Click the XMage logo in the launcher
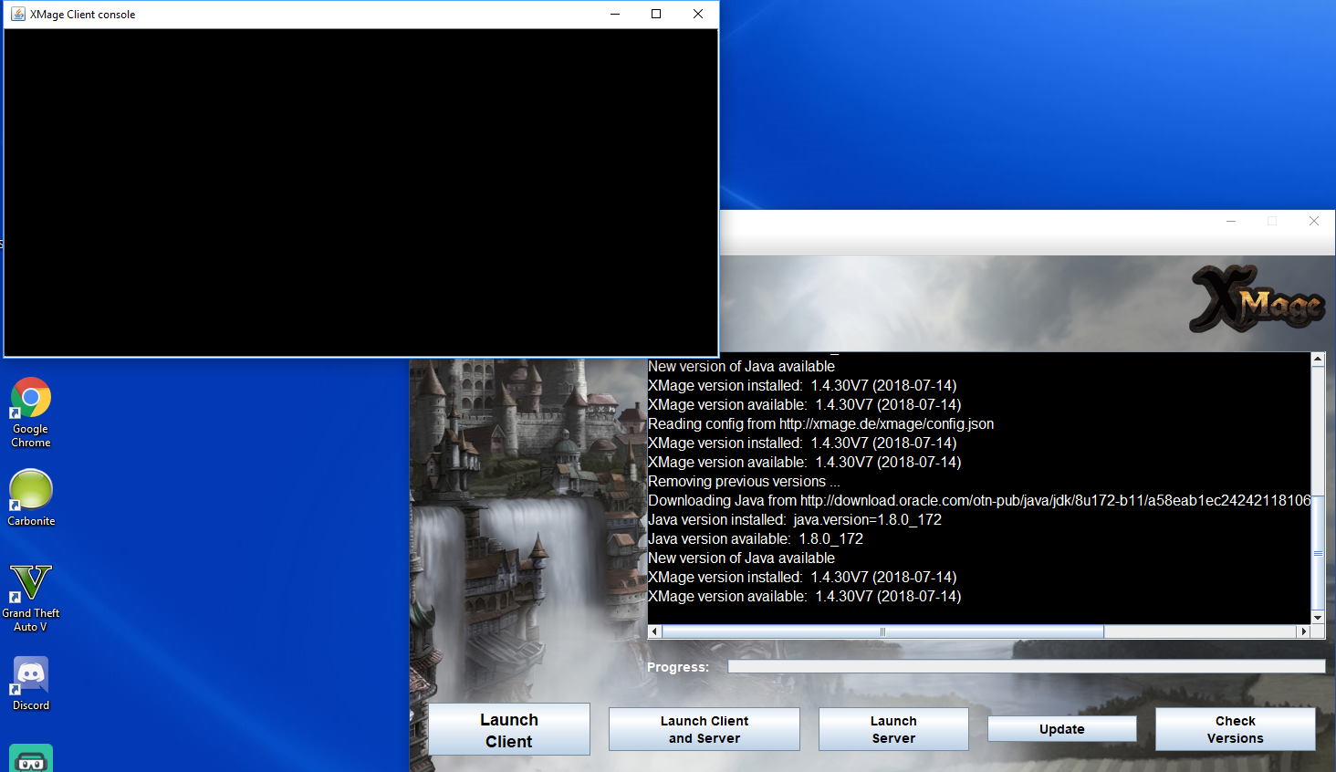 [1257, 299]
